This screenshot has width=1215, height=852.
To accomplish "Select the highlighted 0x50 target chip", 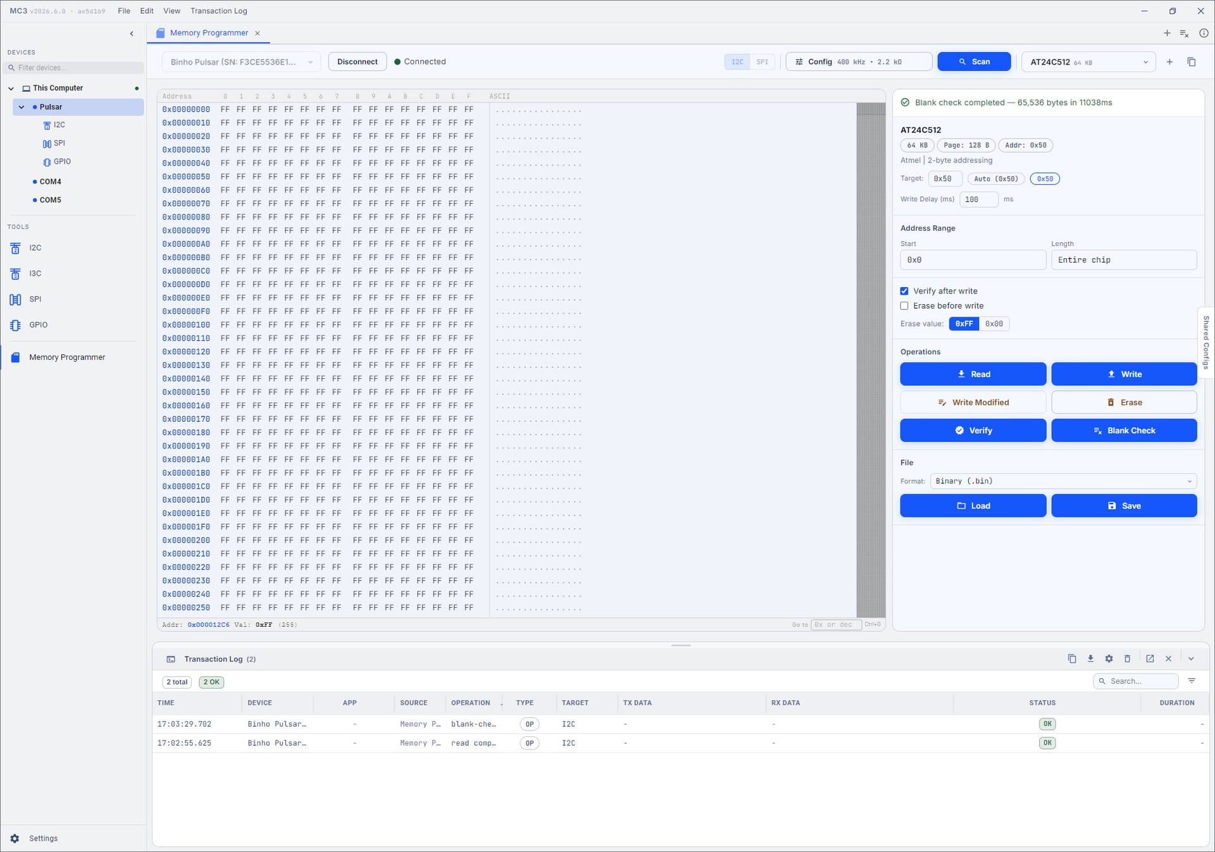I will 1045,179.
